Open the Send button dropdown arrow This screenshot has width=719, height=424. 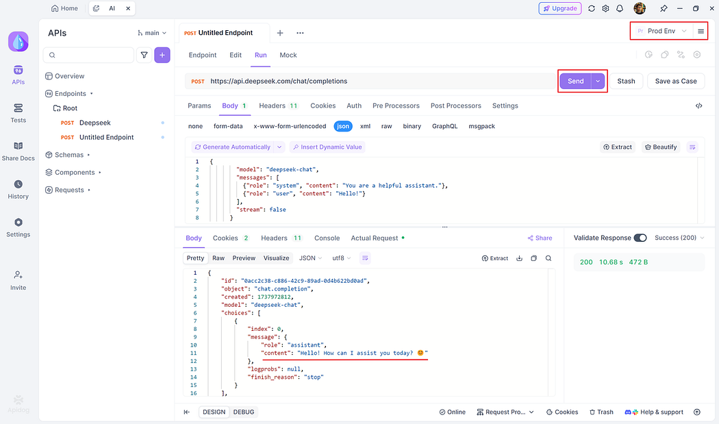pos(598,82)
